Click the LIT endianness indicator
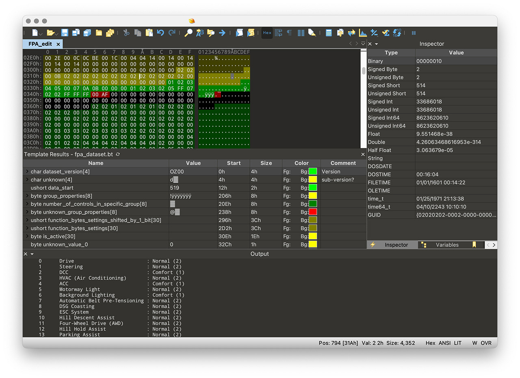Viewport: 520px width, 378px height. click(x=458, y=343)
